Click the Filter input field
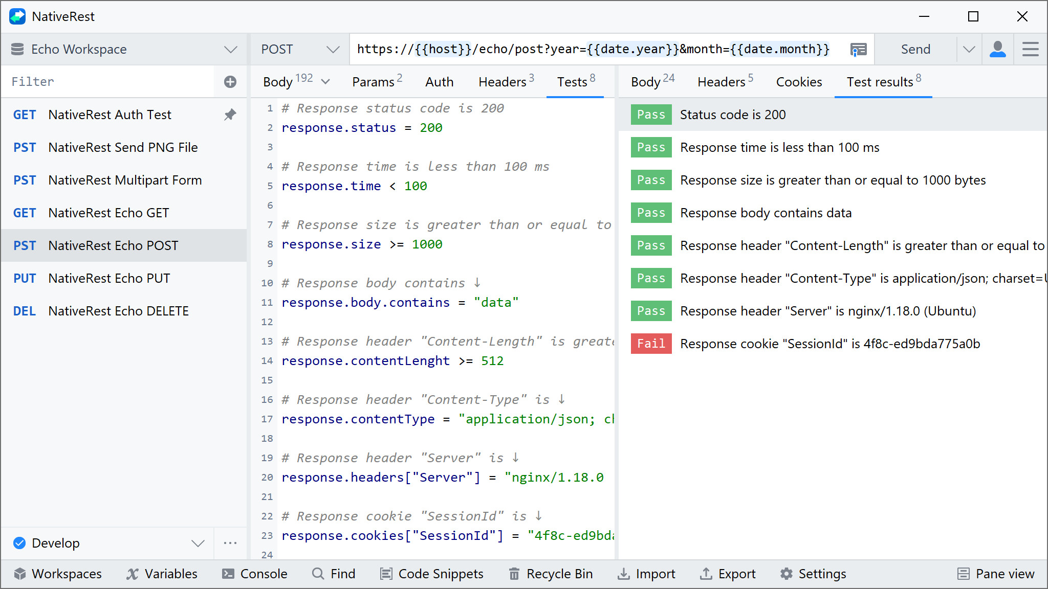Viewport: 1048px width, 589px height. coord(102,81)
